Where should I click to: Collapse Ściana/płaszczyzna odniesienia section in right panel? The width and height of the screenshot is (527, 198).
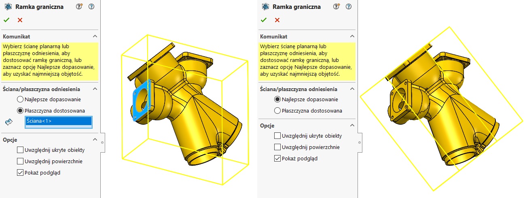pos(352,89)
